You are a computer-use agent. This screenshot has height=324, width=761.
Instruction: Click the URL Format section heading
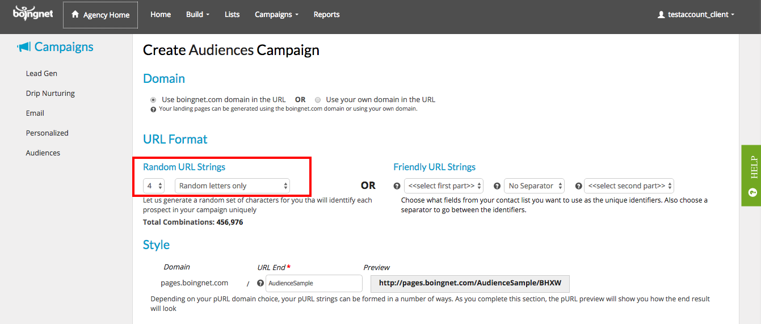175,139
